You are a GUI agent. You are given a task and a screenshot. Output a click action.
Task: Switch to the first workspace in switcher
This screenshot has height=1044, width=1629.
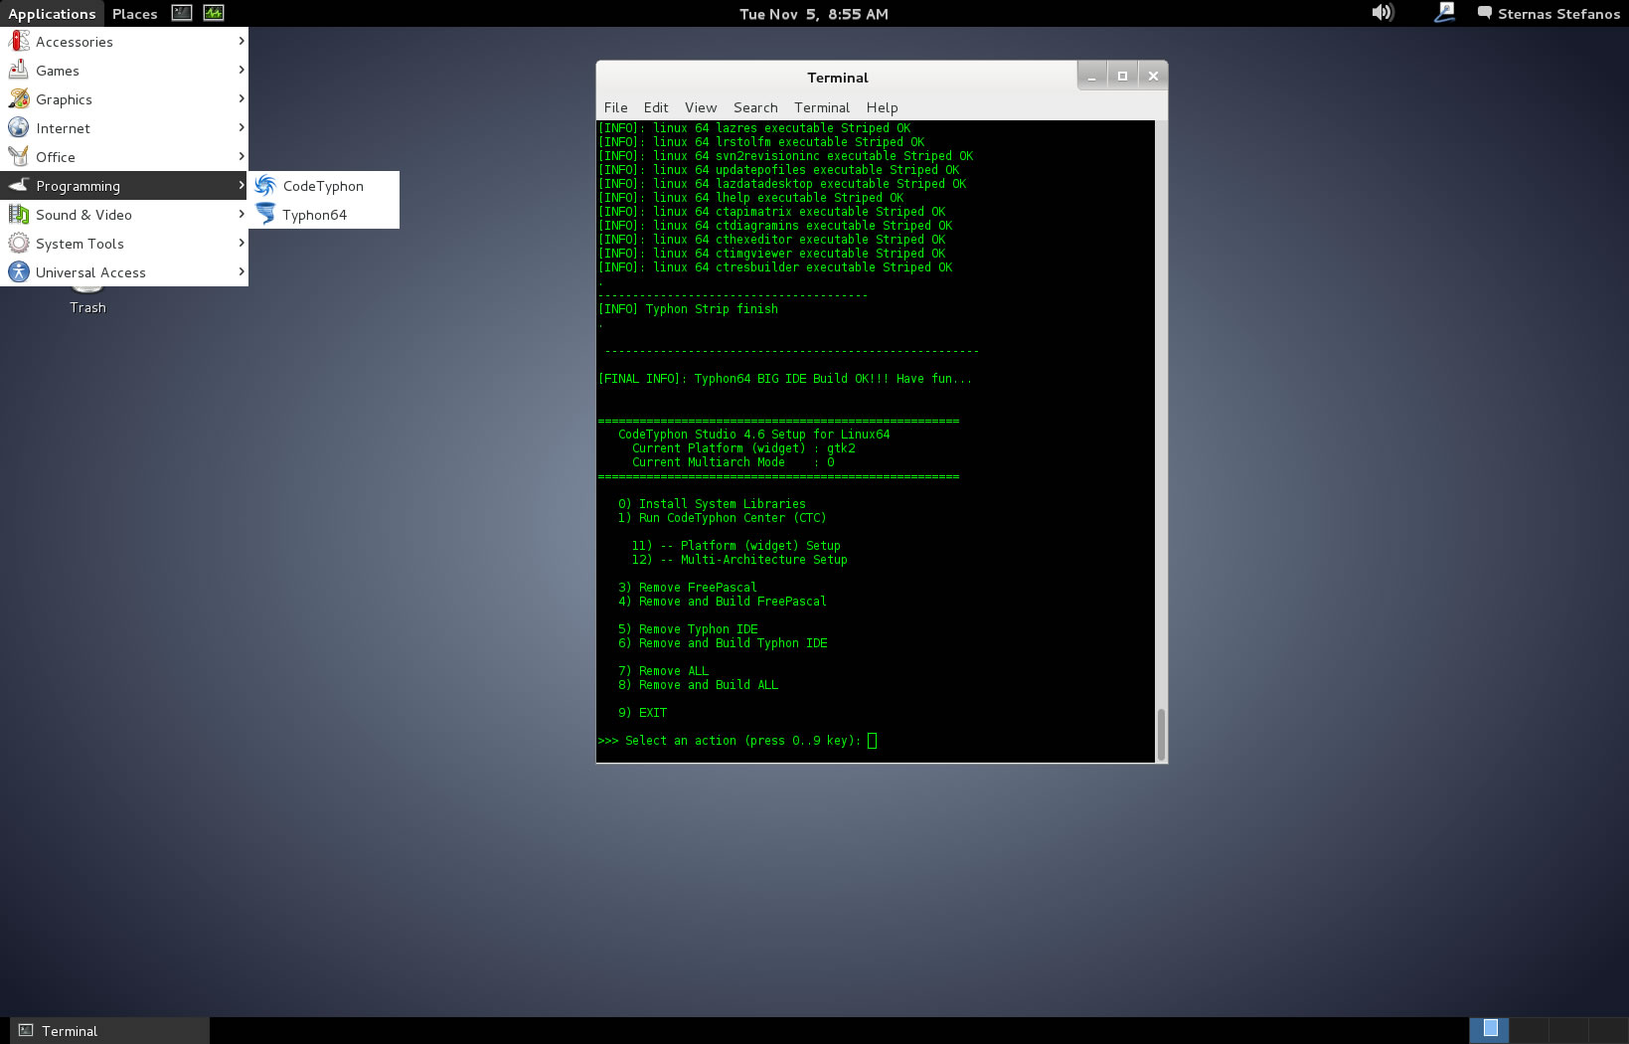(1489, 1030)
